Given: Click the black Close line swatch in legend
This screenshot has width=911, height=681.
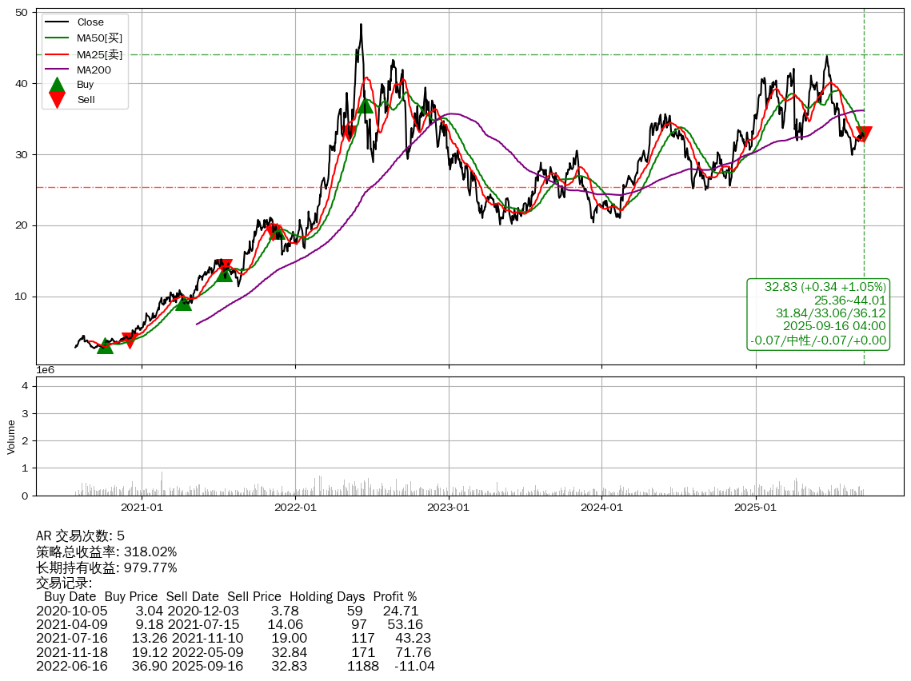Looking at the screenshot, I should click(x=57, y=22).
